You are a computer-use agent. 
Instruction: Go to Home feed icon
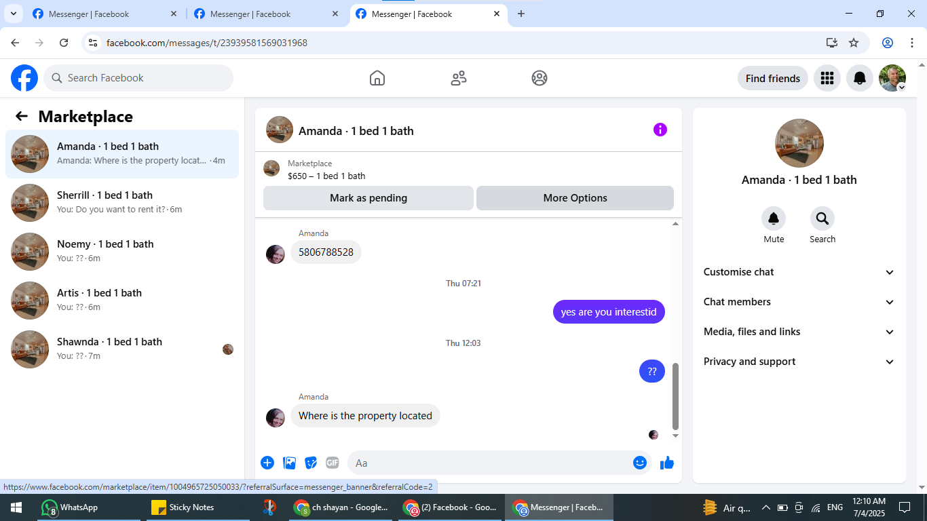377,78
